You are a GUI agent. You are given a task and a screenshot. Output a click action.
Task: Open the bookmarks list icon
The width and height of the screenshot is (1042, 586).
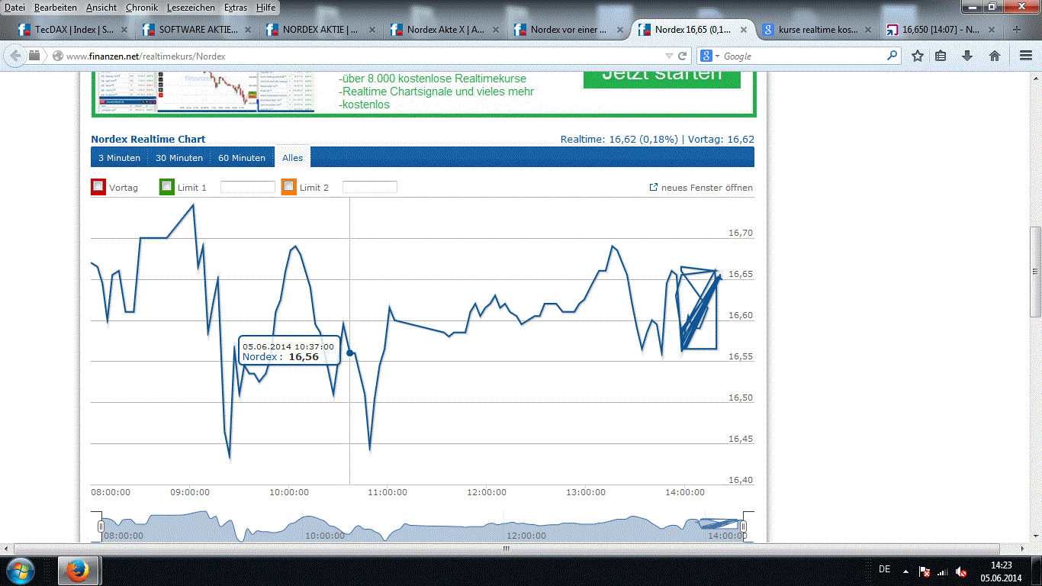tap(941, 56)
